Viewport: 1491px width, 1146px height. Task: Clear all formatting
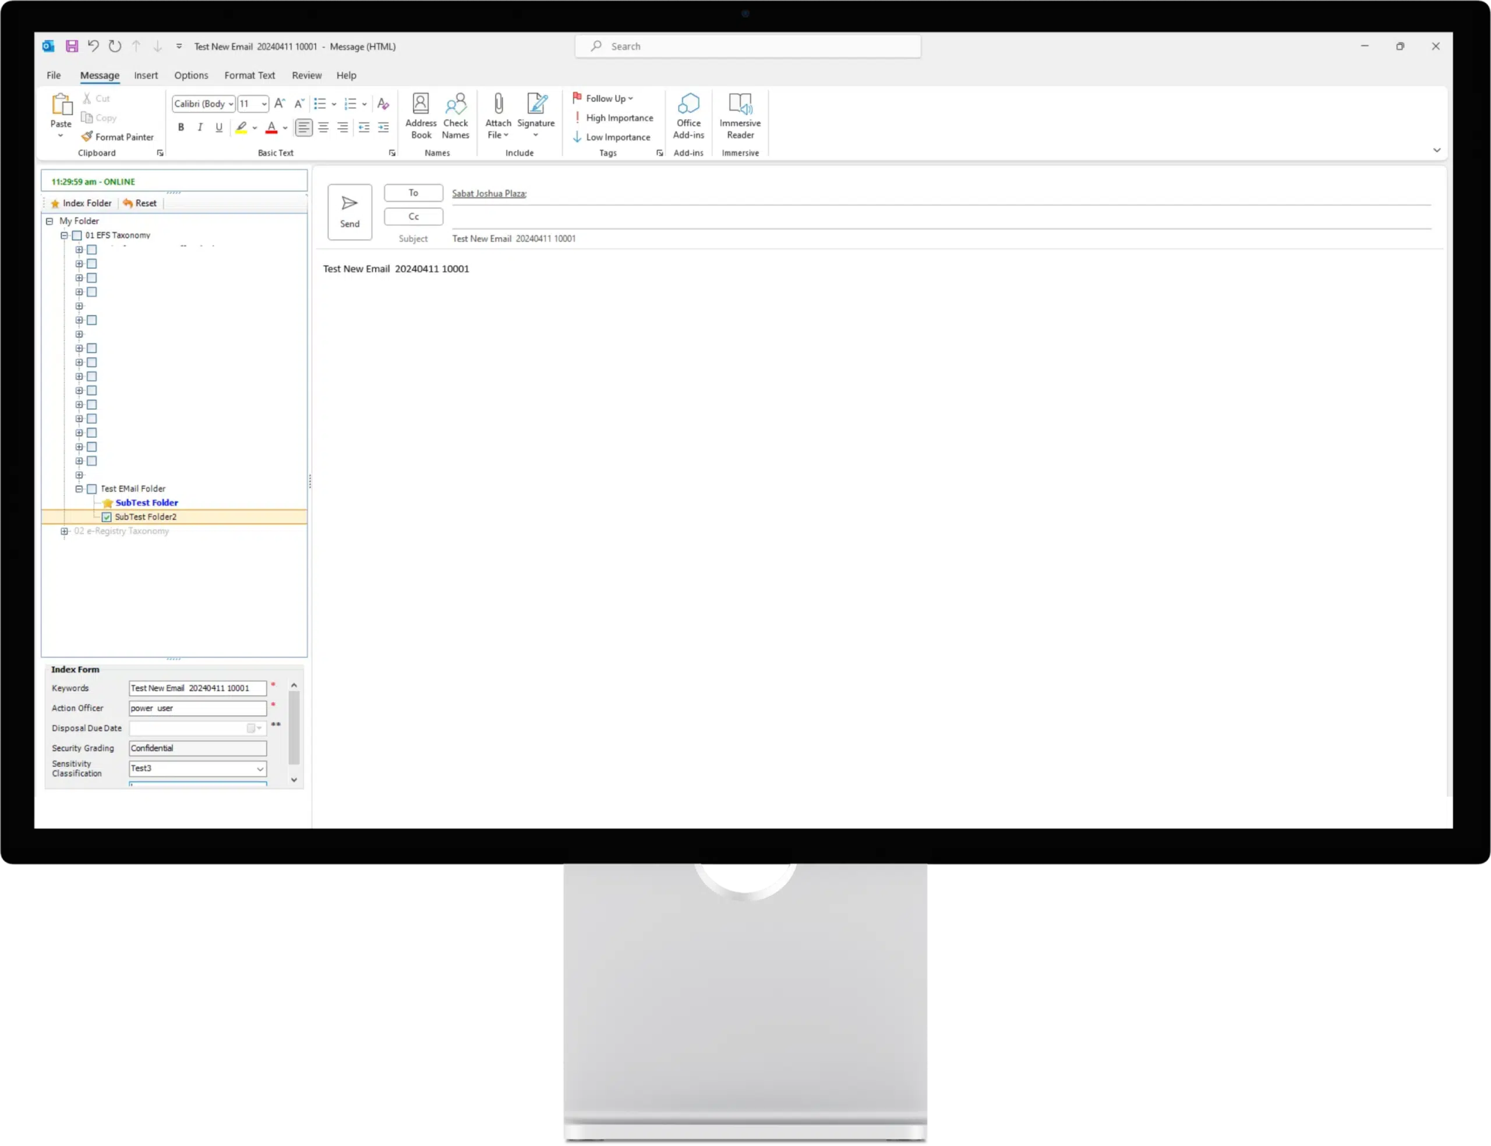tap(383, 104)
